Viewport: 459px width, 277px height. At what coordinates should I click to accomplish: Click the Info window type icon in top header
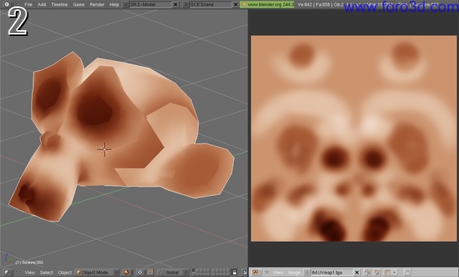[7, 4]
